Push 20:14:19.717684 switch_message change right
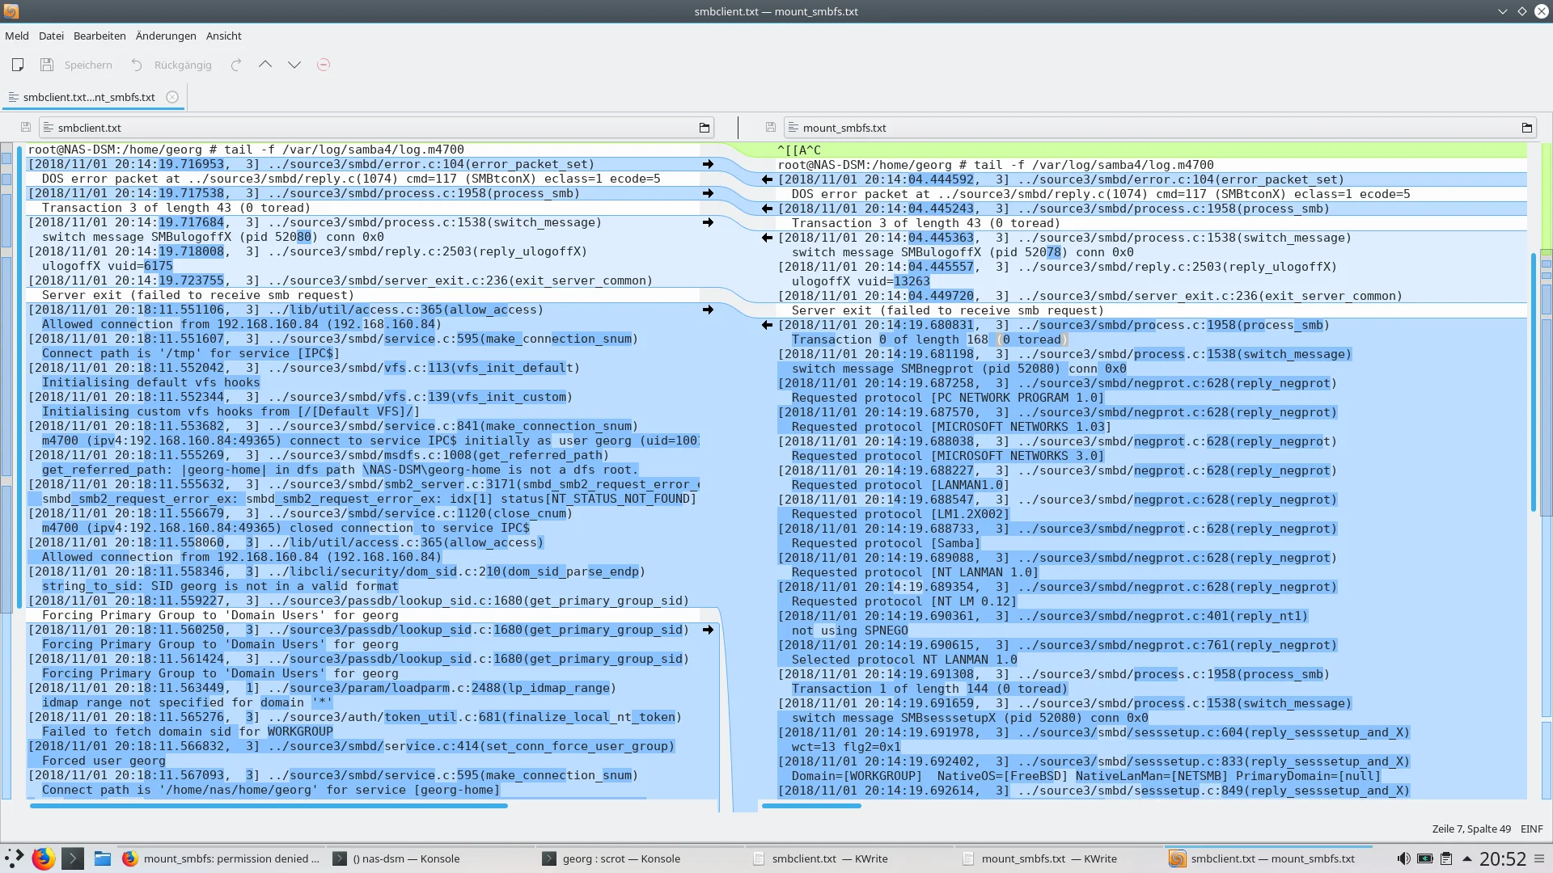Screen dimensions: 1553x873 click(709, 222)
